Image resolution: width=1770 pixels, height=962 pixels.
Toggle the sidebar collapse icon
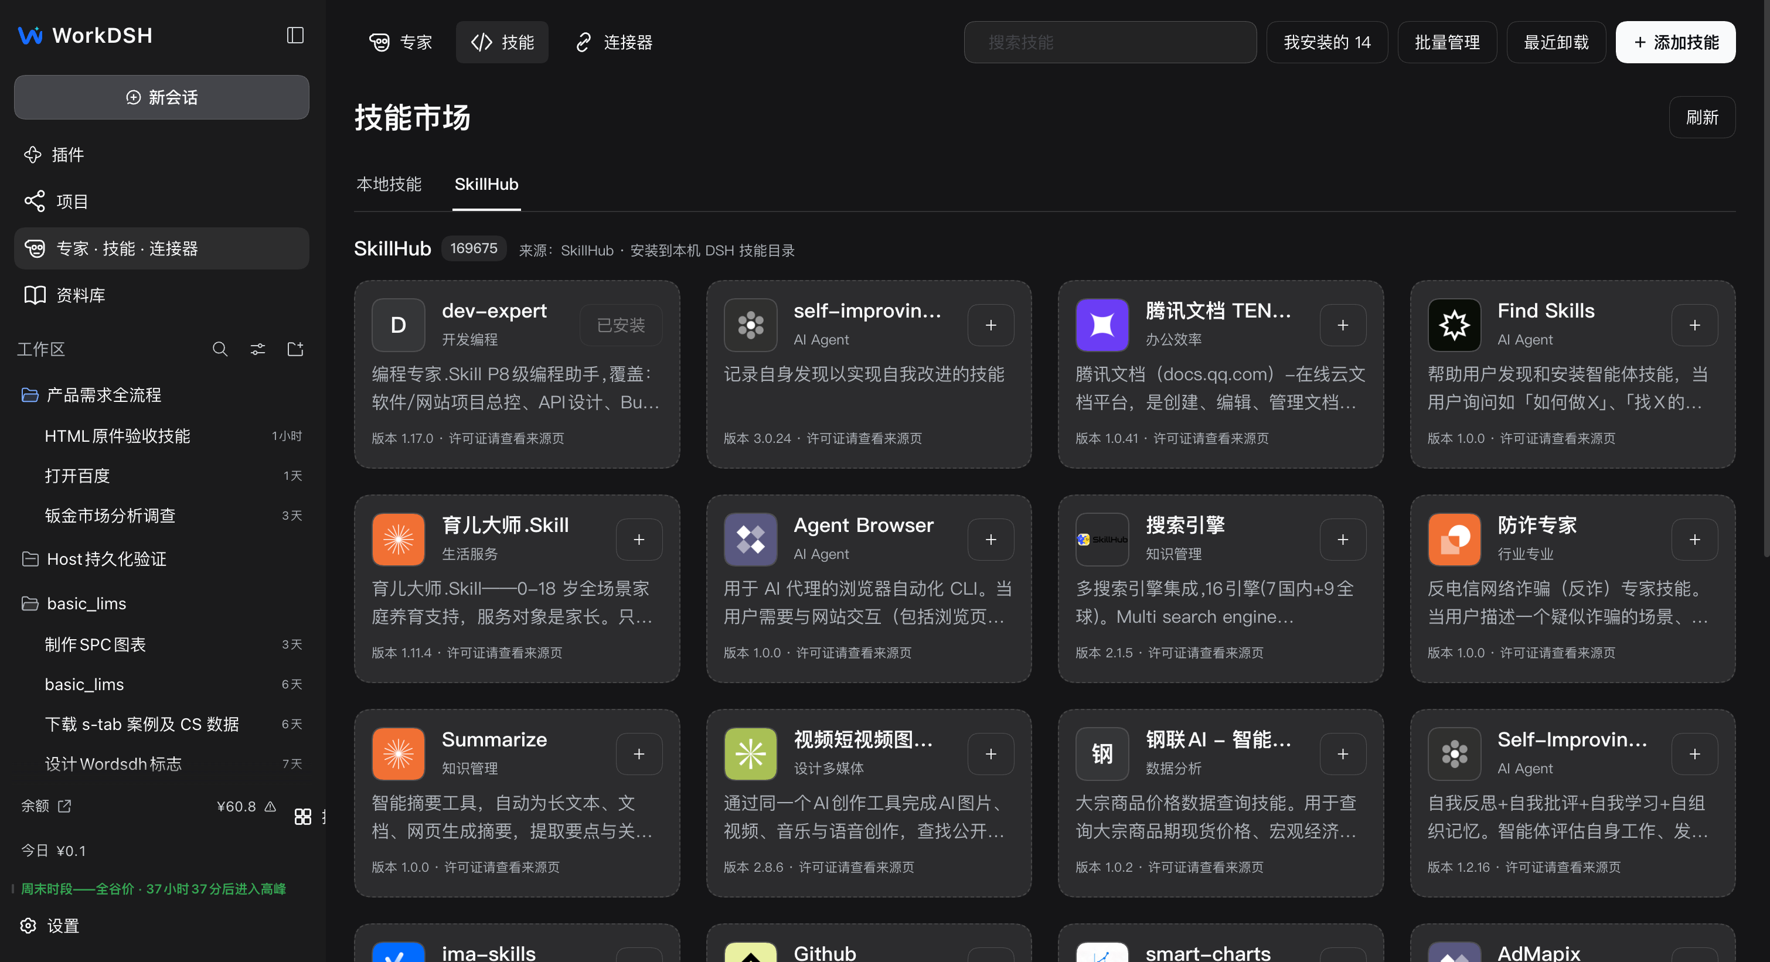pyautogui.click(x=295, y=35)
